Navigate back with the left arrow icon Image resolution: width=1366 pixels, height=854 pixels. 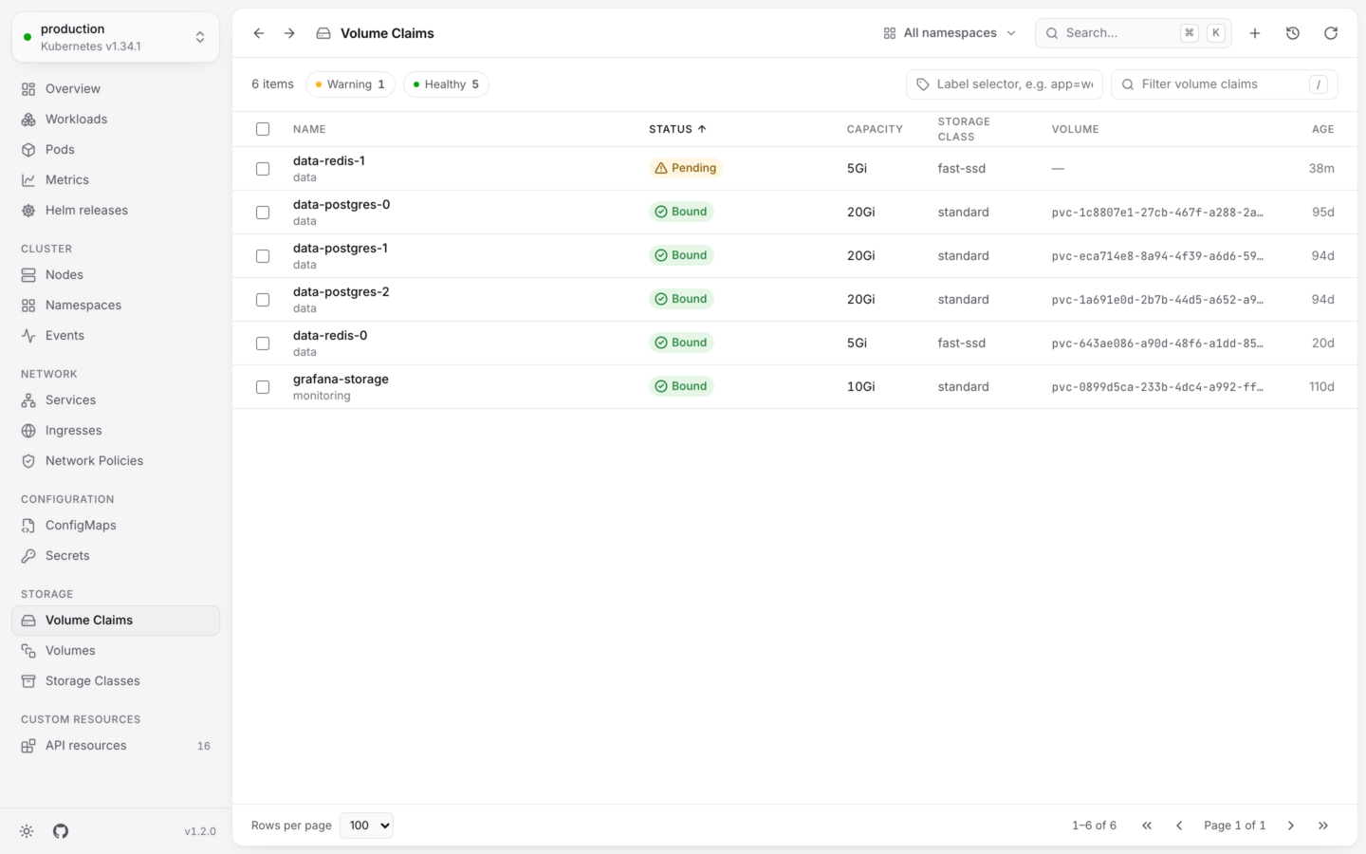[259, 33]
